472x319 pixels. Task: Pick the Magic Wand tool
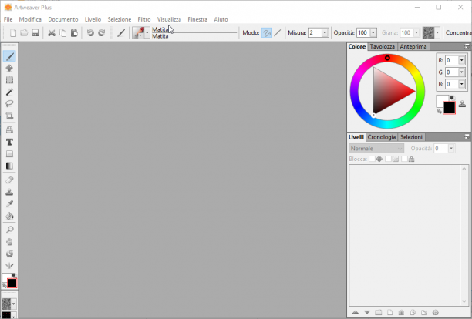pyautogui.click(x=9, y=92)
